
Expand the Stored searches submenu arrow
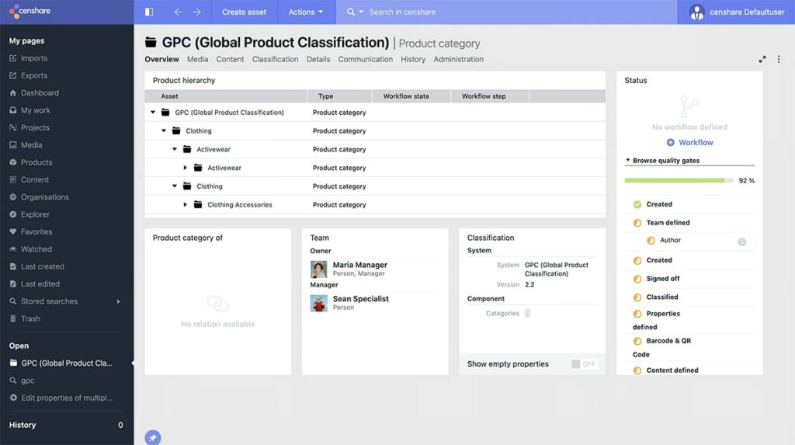tap(119, 301)
